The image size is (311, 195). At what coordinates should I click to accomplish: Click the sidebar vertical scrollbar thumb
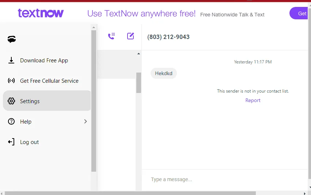(94, 101)
